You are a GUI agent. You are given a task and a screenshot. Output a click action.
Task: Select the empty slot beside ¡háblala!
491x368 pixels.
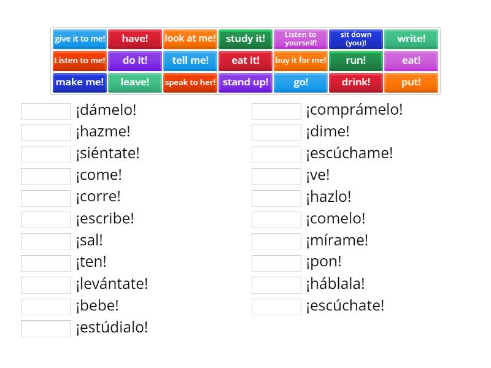276,285
